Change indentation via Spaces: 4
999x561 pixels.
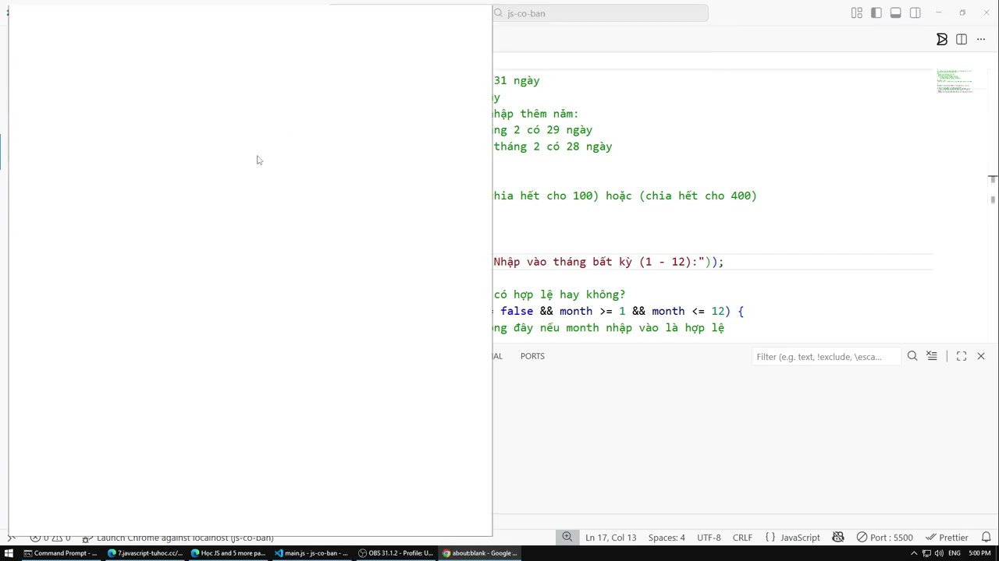(667, 538)
